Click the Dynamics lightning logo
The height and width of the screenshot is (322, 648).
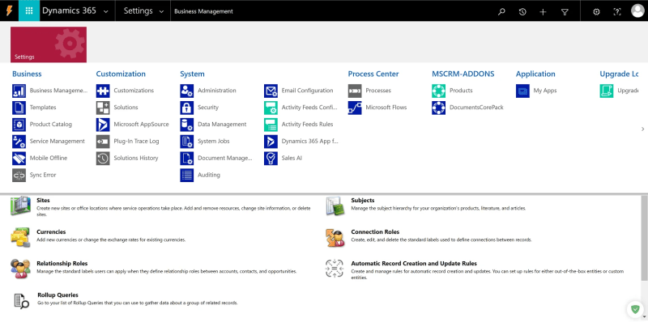(x=9, y=11)
